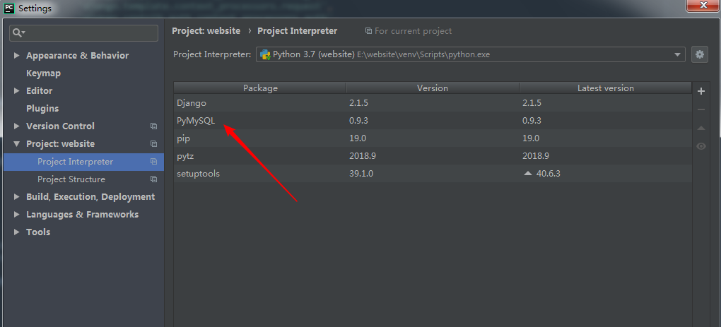
Task: Click the uninstall package minus icon
Action: (x=701, y=109)
